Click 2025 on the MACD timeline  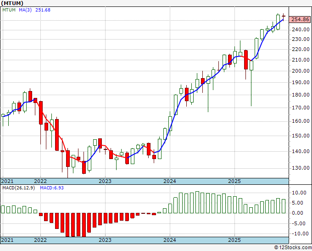(234, 240)
